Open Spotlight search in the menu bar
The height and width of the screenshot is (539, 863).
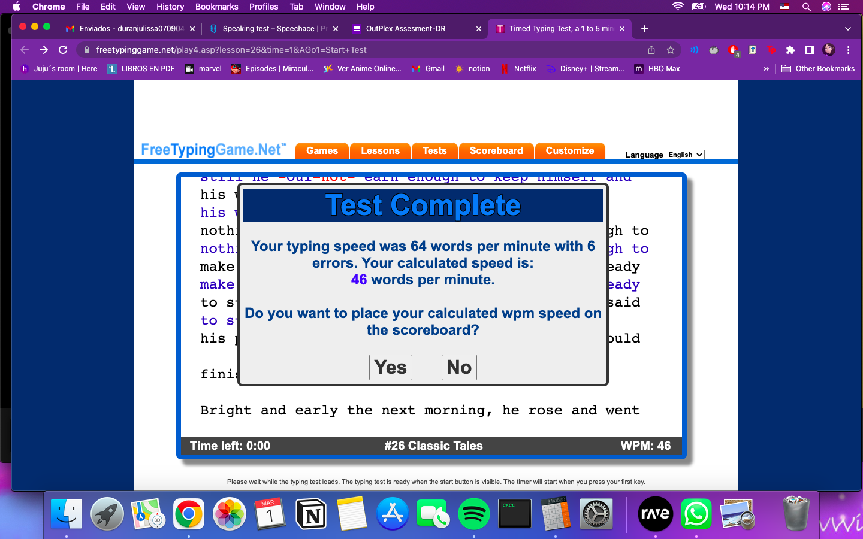[x=807, y=7]
